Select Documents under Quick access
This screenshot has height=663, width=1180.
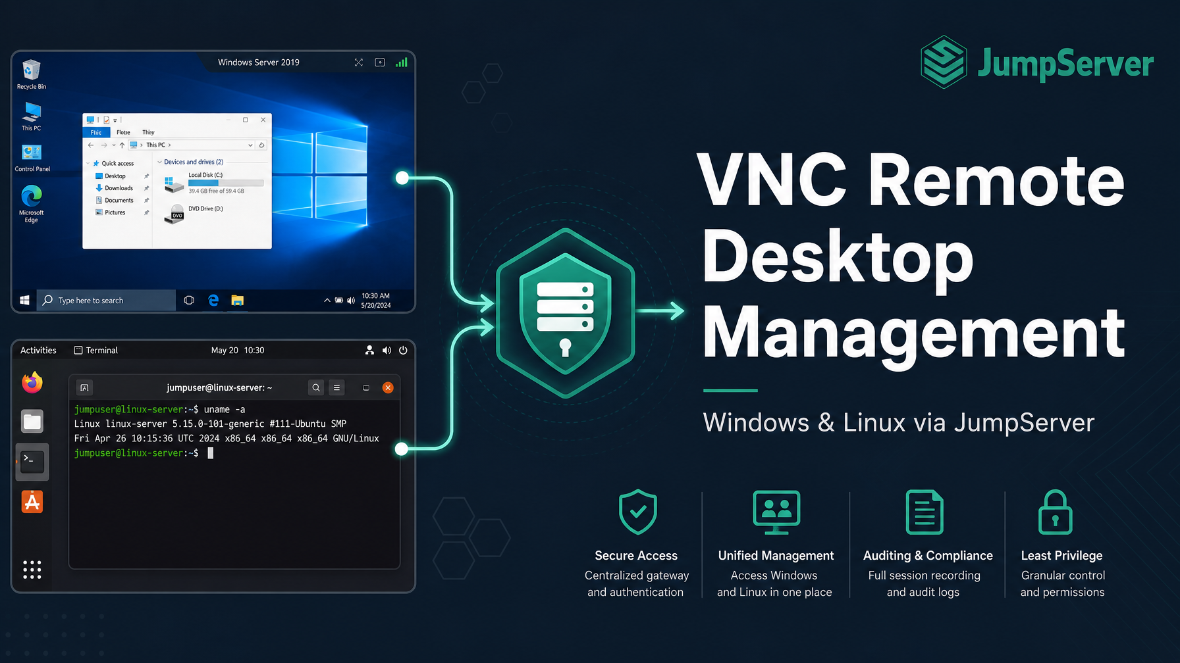point(114,200)
